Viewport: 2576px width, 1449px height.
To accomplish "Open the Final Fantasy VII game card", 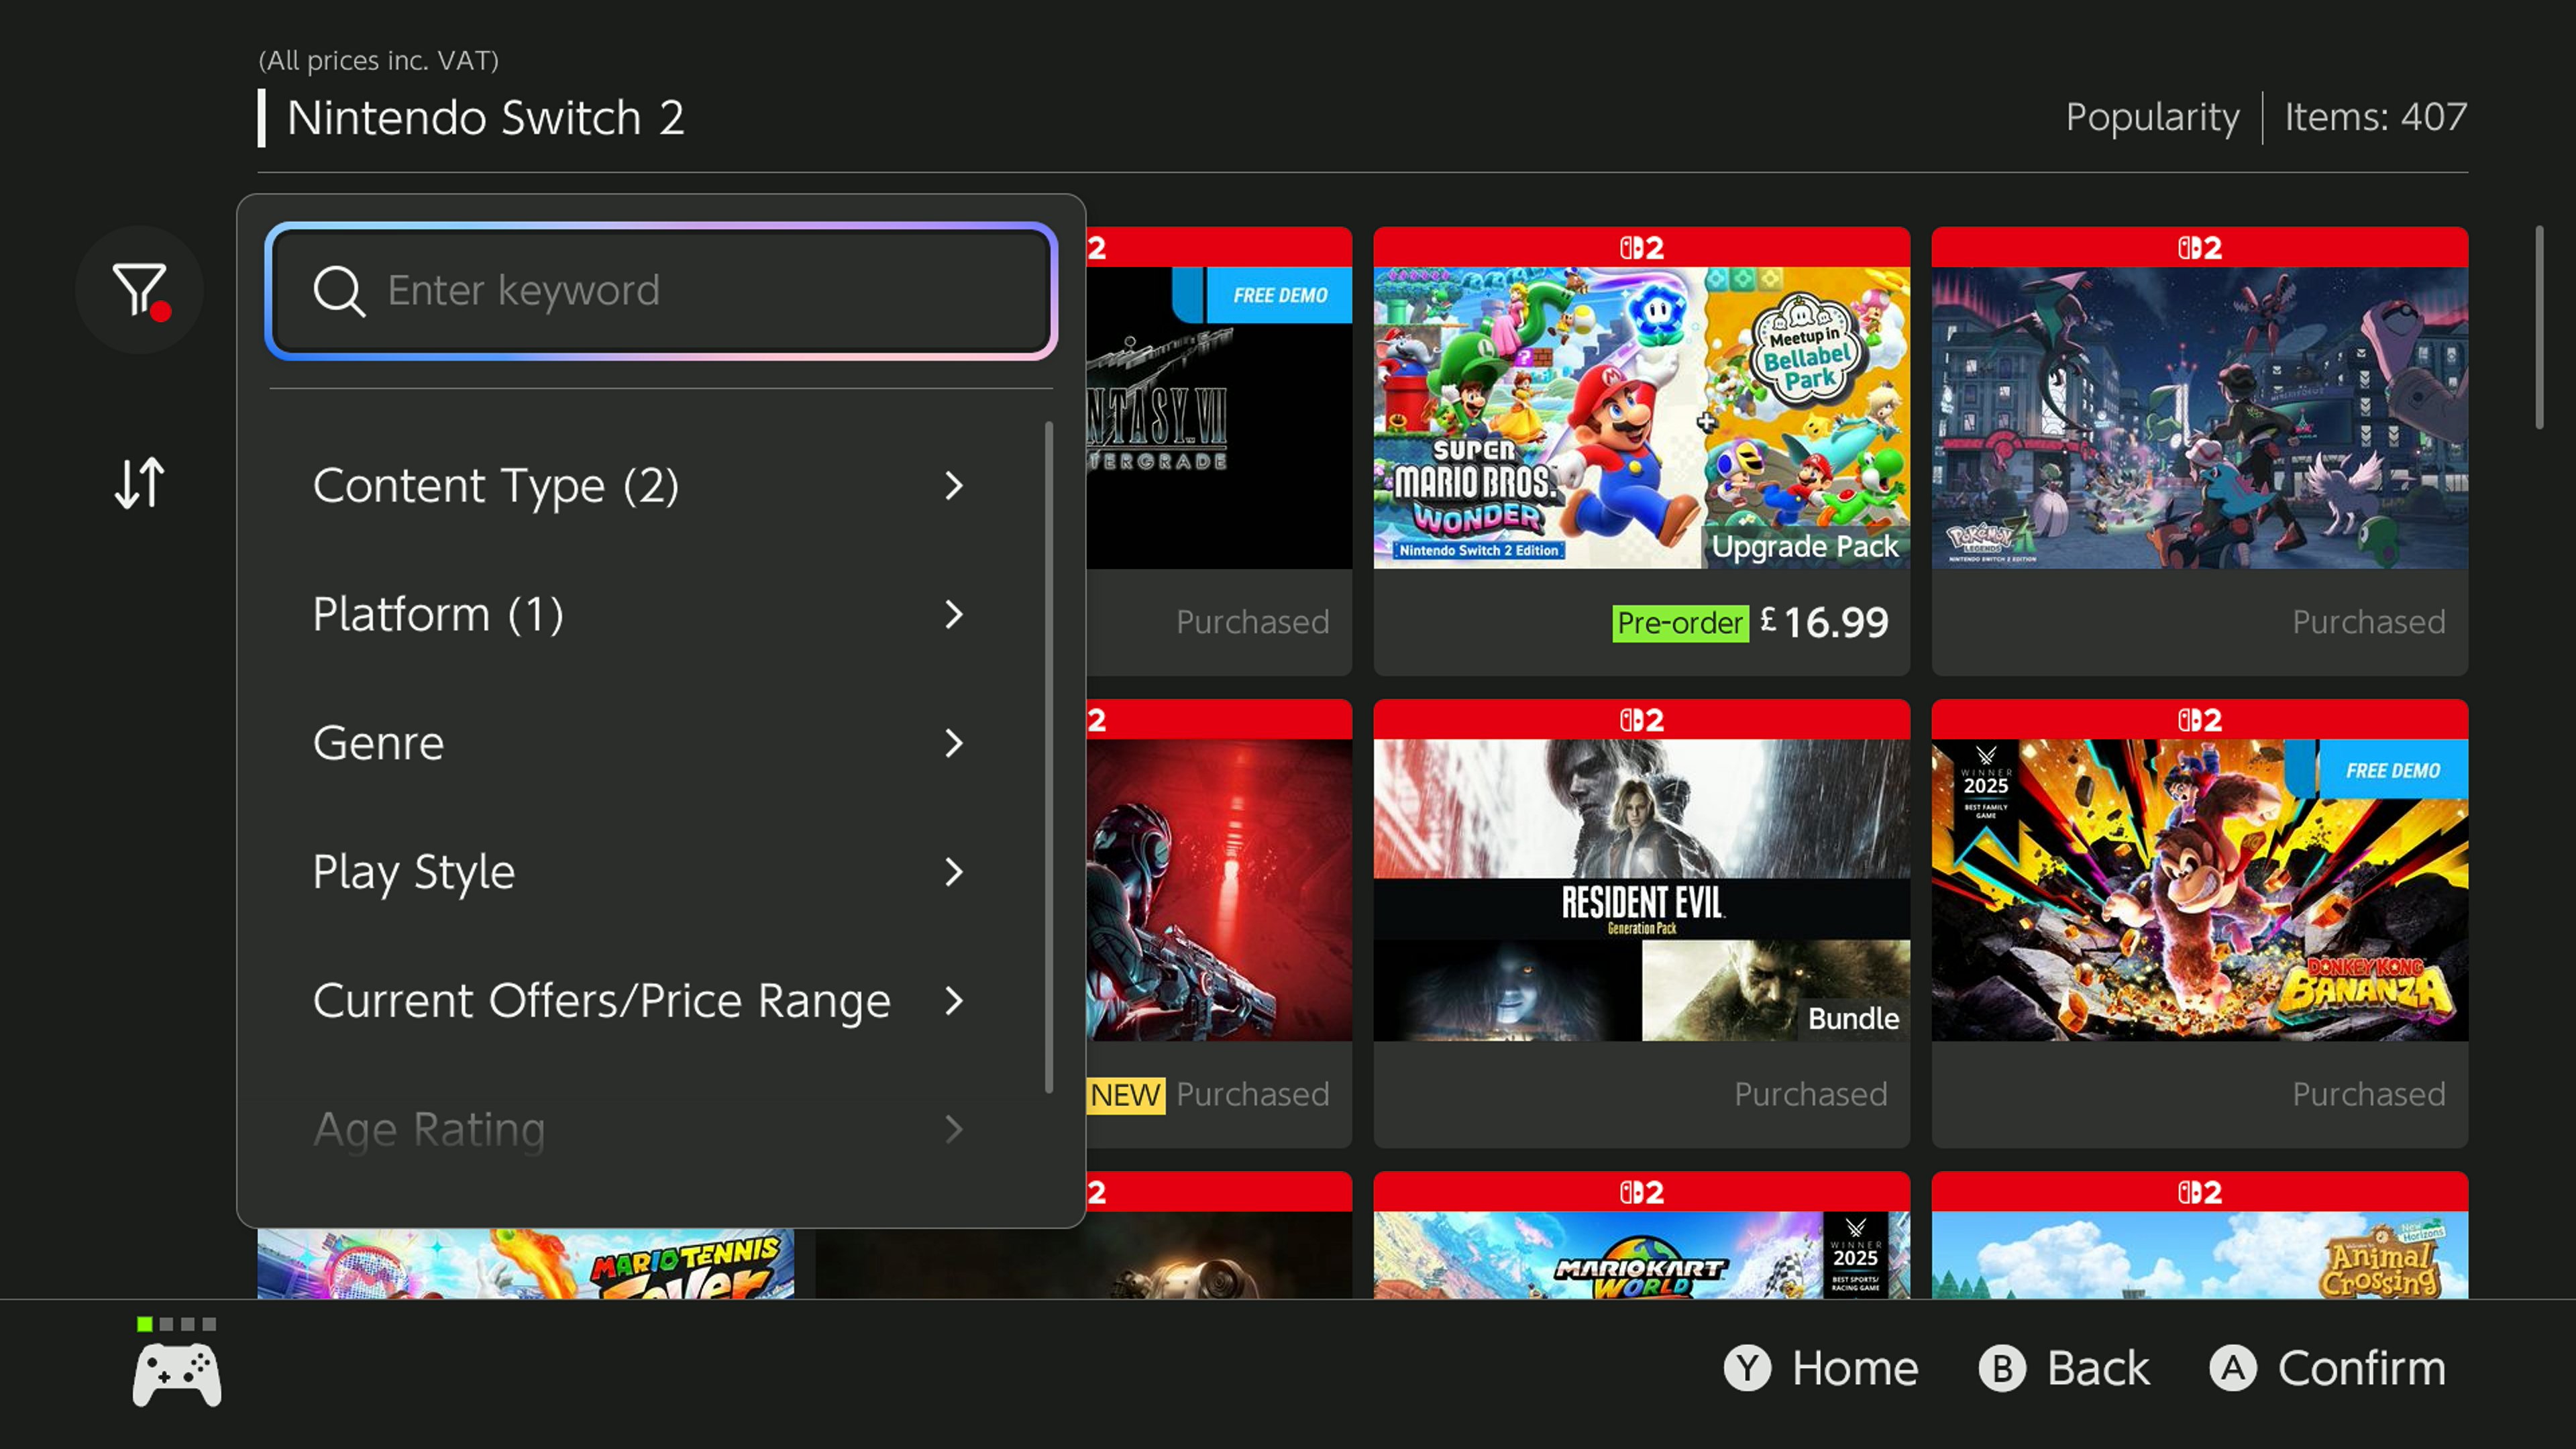I will coord(1219,451).
